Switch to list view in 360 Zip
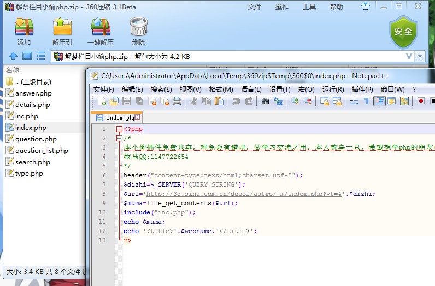The height and width of the screenshot is (286, 435). click(x=40, y=56)
